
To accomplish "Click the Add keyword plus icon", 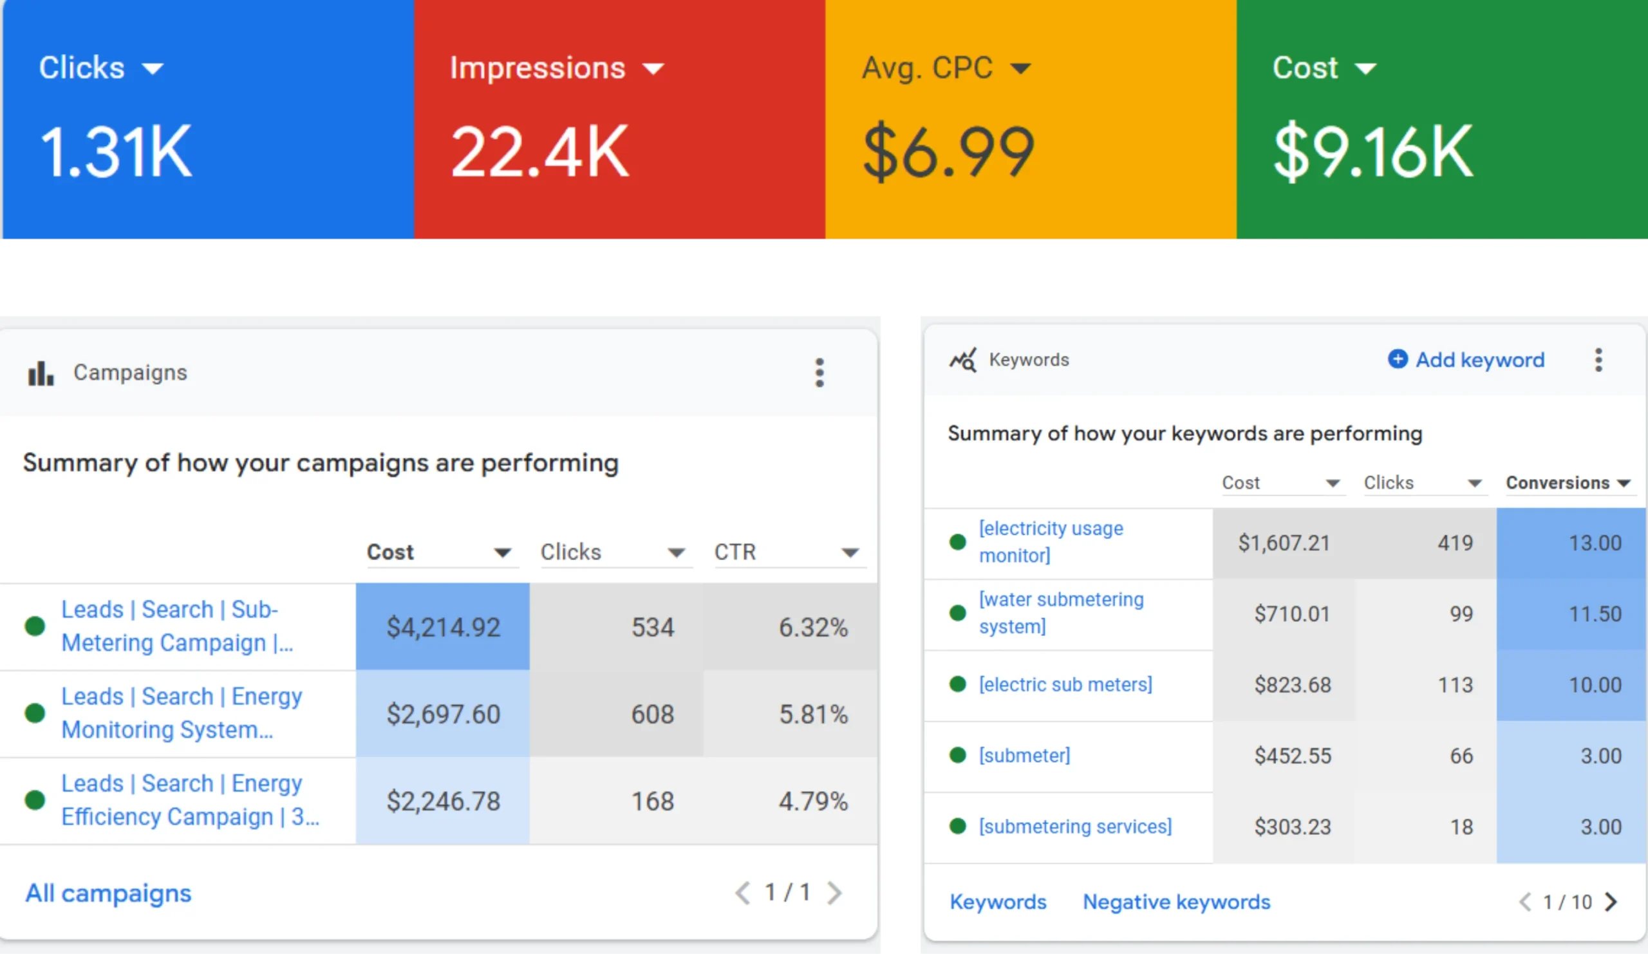I will pyautogui.click(x=1398, y=359).
